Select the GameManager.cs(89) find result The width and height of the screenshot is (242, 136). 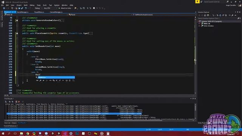pyautogui.click(x=78, y=116)
